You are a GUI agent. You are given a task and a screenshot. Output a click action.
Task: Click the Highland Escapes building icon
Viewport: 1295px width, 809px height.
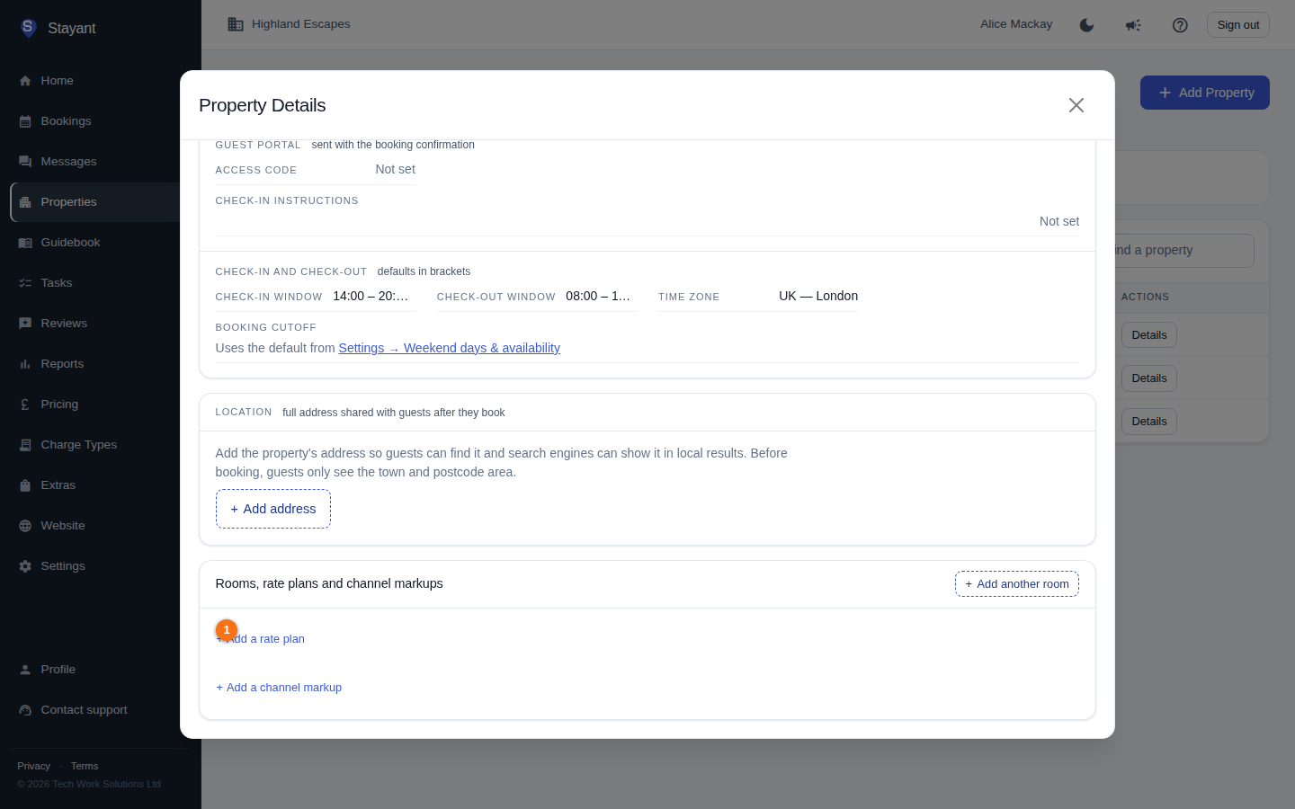pyautogui.click(x=236, y=24)
